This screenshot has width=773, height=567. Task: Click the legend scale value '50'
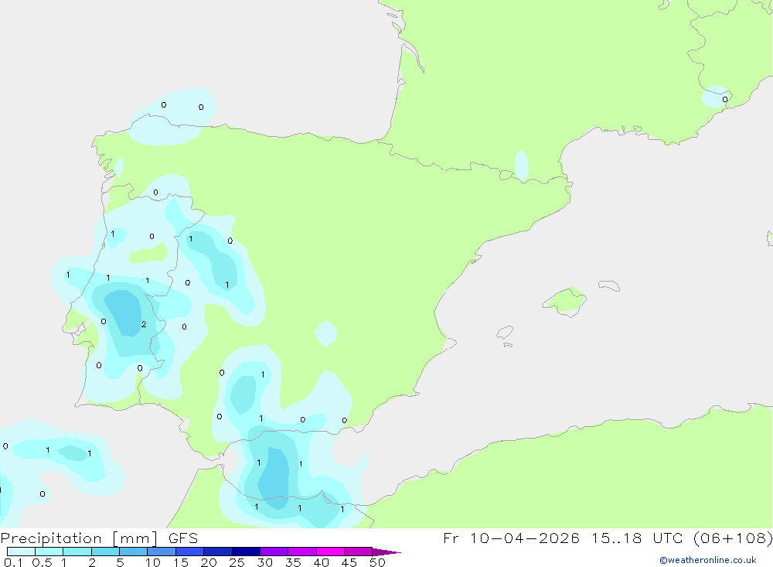[377, 562]
